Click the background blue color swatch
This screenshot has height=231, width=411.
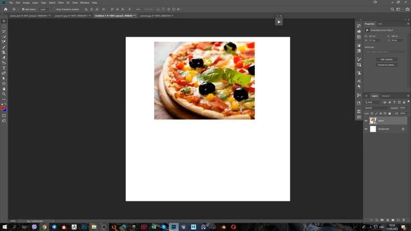5,110
